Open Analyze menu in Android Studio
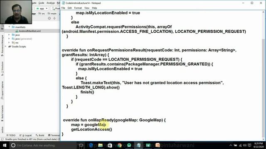Screen dimensions: 266x149 (x=51, y=3)
